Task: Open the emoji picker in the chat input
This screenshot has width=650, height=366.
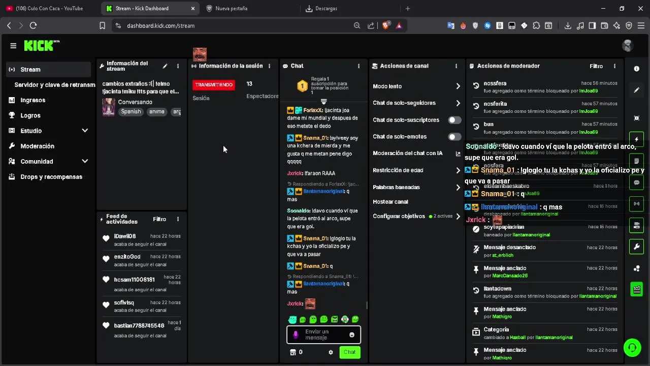Action: [x=352, y=335]
